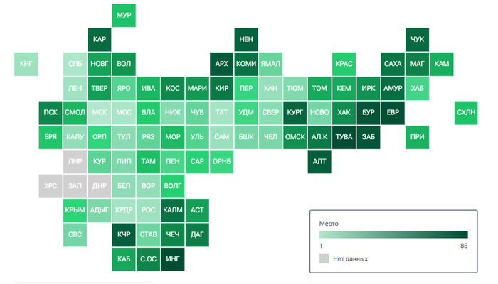Select the КЧР region tile

pyautogui.click(x=124, y=234)
